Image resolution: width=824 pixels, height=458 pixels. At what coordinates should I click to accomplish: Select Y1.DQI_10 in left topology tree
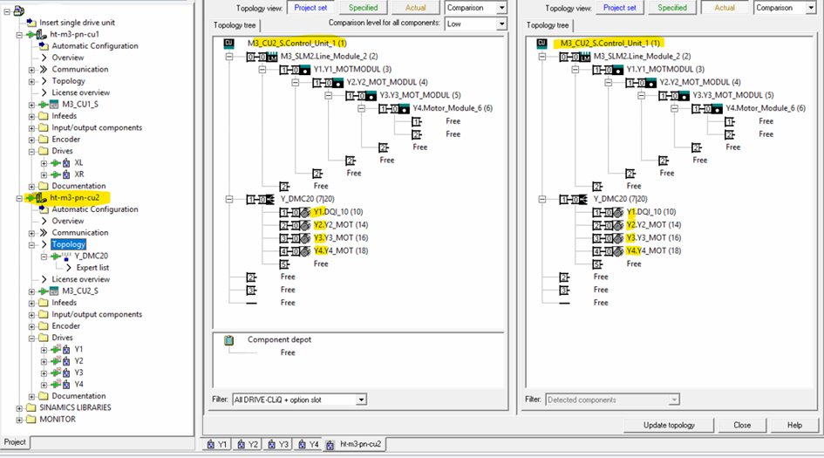(x=333, y=212)
